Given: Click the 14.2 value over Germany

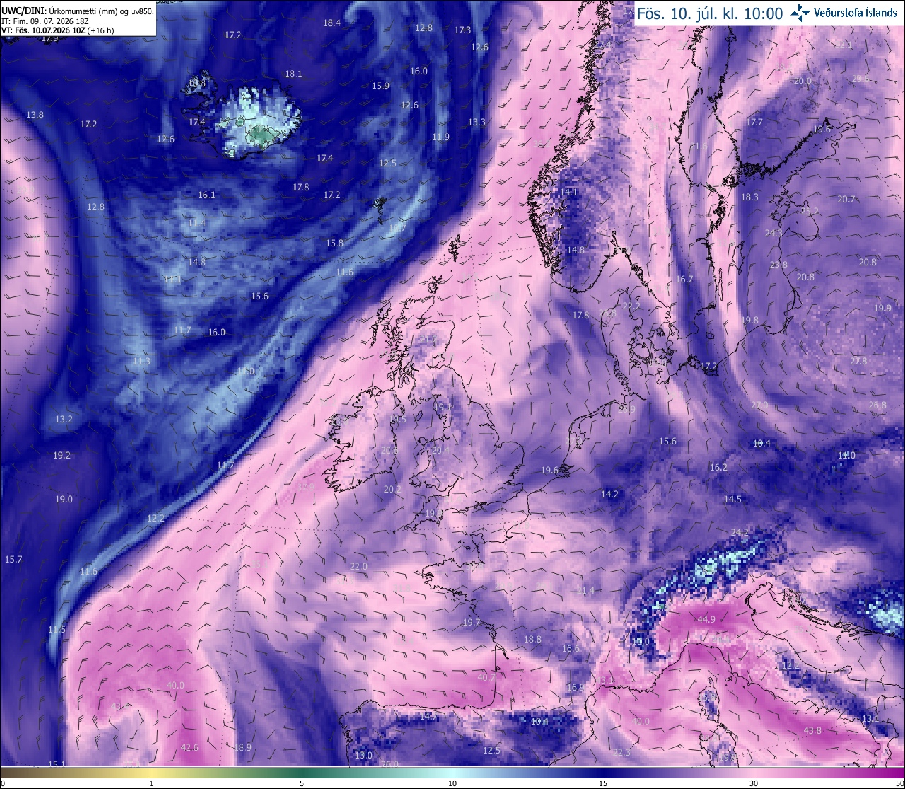Looking at the screenshot, I should pyautogui.click(x=609, y=495).
